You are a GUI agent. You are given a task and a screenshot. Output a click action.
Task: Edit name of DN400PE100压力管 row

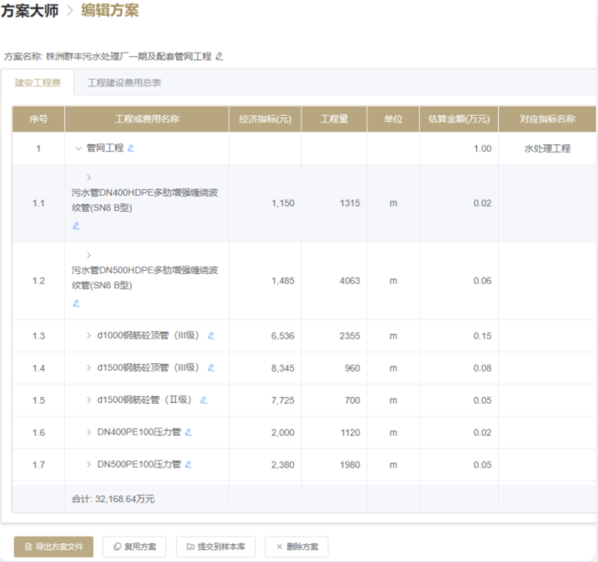[188, 432]
